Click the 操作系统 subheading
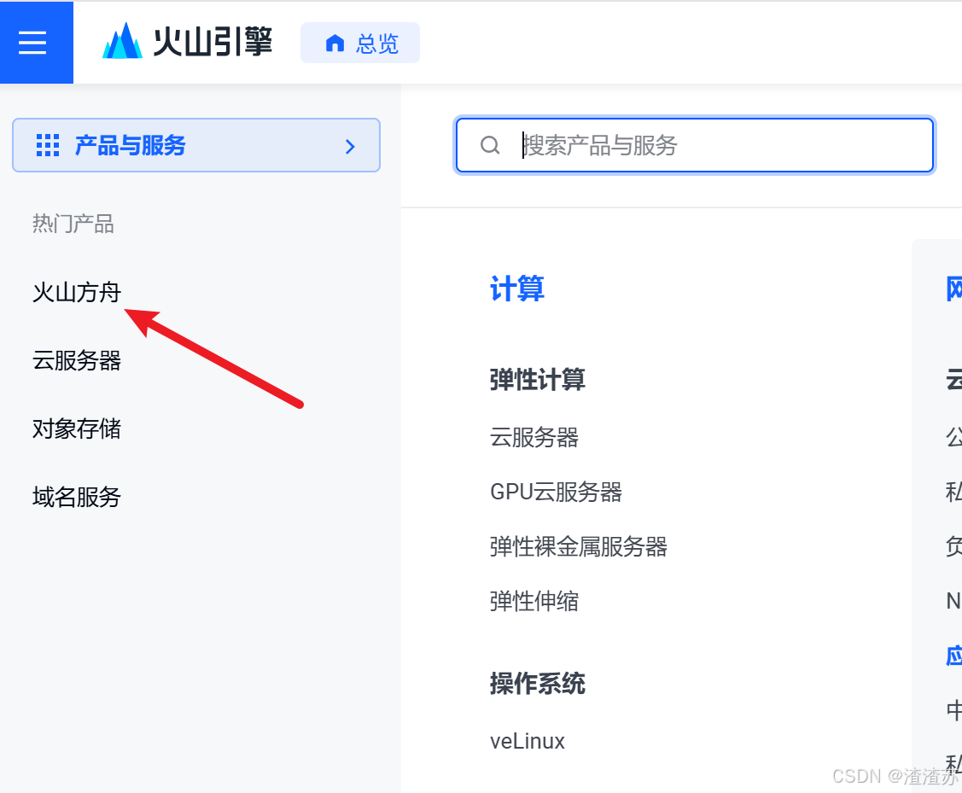 pos(538,684)
